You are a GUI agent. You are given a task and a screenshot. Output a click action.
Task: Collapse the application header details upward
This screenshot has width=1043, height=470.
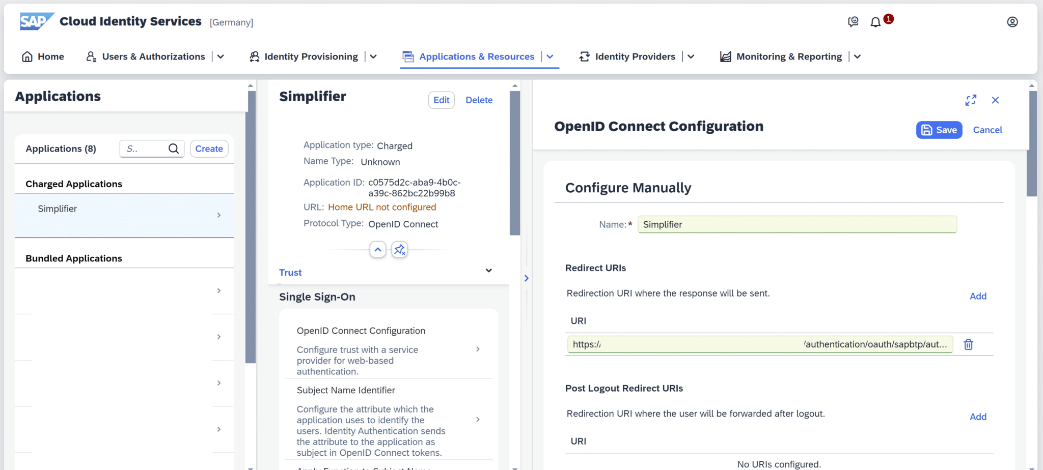coord(377,249)
